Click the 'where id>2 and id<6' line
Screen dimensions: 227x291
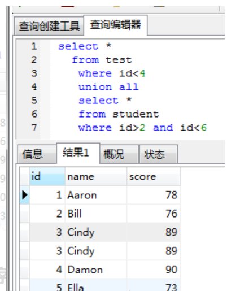[142, 128]
